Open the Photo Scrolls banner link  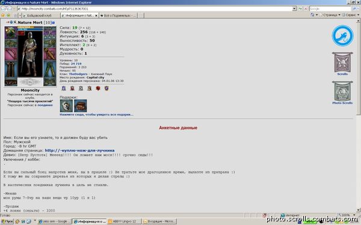click(x=342, y=93)
